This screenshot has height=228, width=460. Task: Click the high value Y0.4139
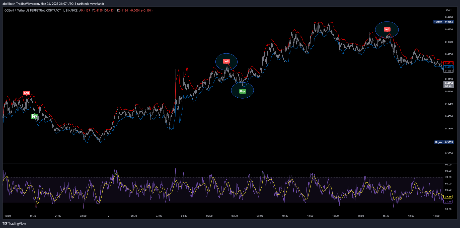pos(97,11)
